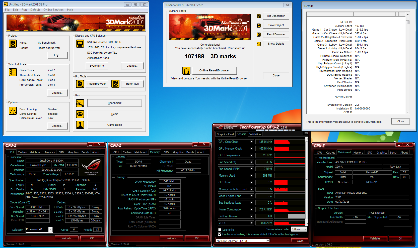Viewport: 418px width, 248px height.
Task: Open the Online Services menu
Action: pos(53,10)
